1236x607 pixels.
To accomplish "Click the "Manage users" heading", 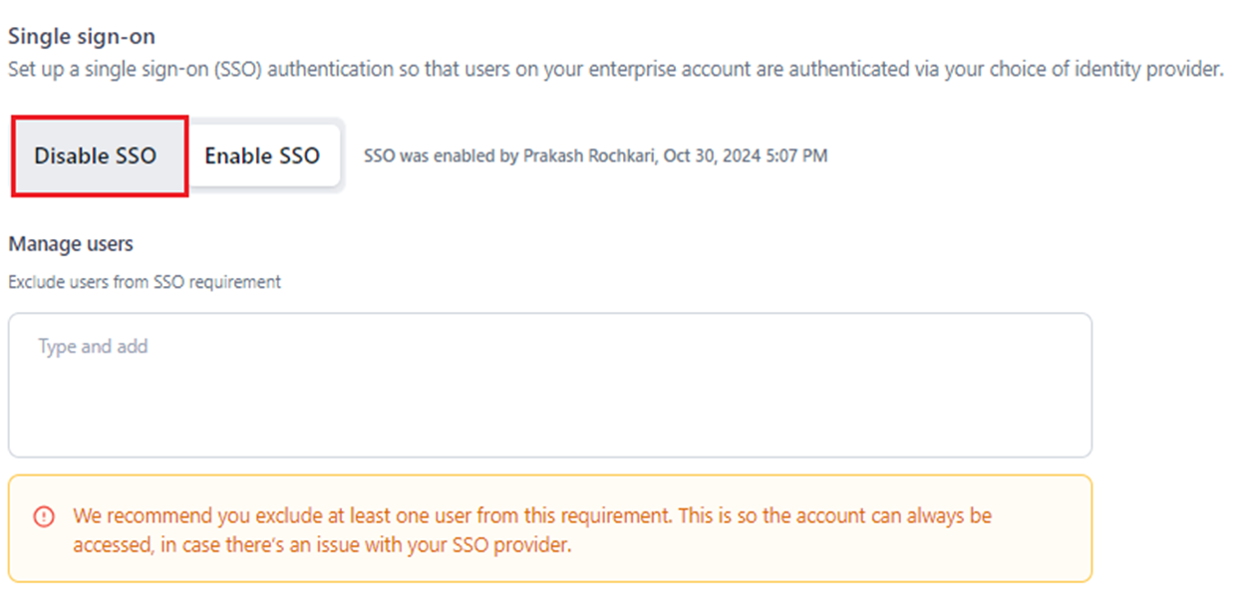I will click(x=71, y=244).
